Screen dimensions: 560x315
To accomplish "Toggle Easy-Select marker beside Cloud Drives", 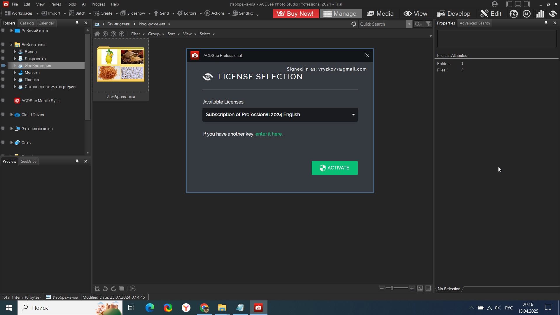I will click(x=3, y=115).
